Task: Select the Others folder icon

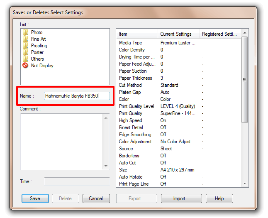Action: pos(25,59)
